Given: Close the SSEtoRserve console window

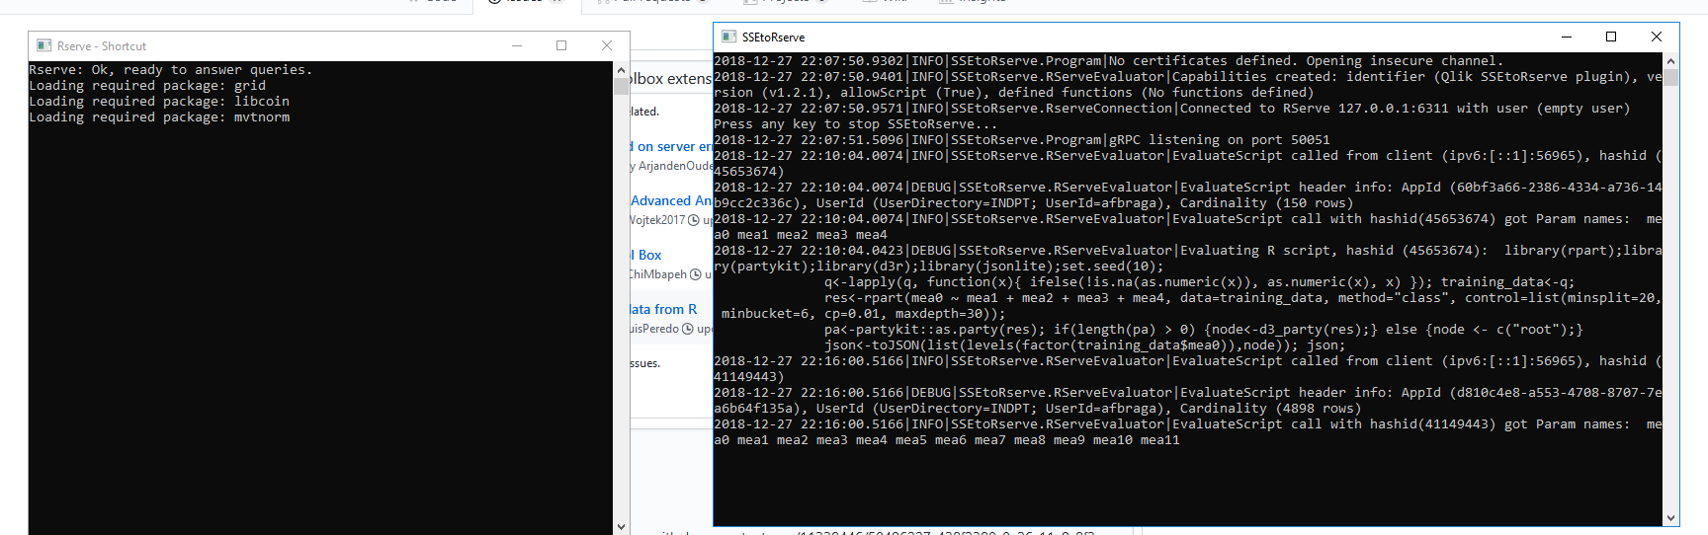Looking at the screenshot, I should [1657, 37].
